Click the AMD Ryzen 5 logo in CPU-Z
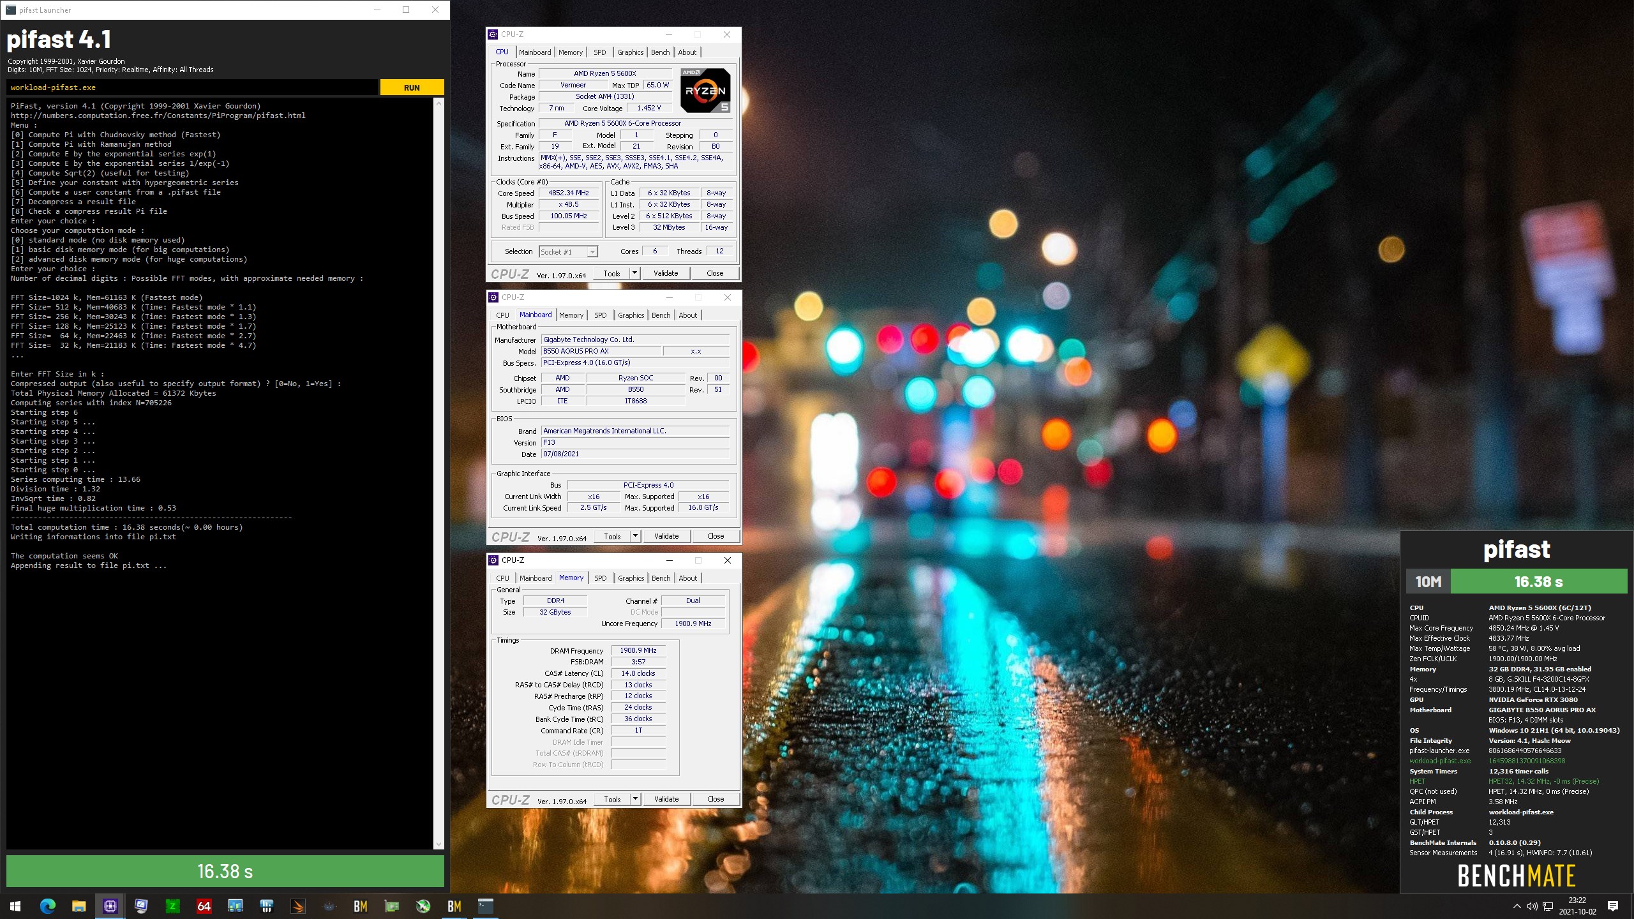 [705, 91]
